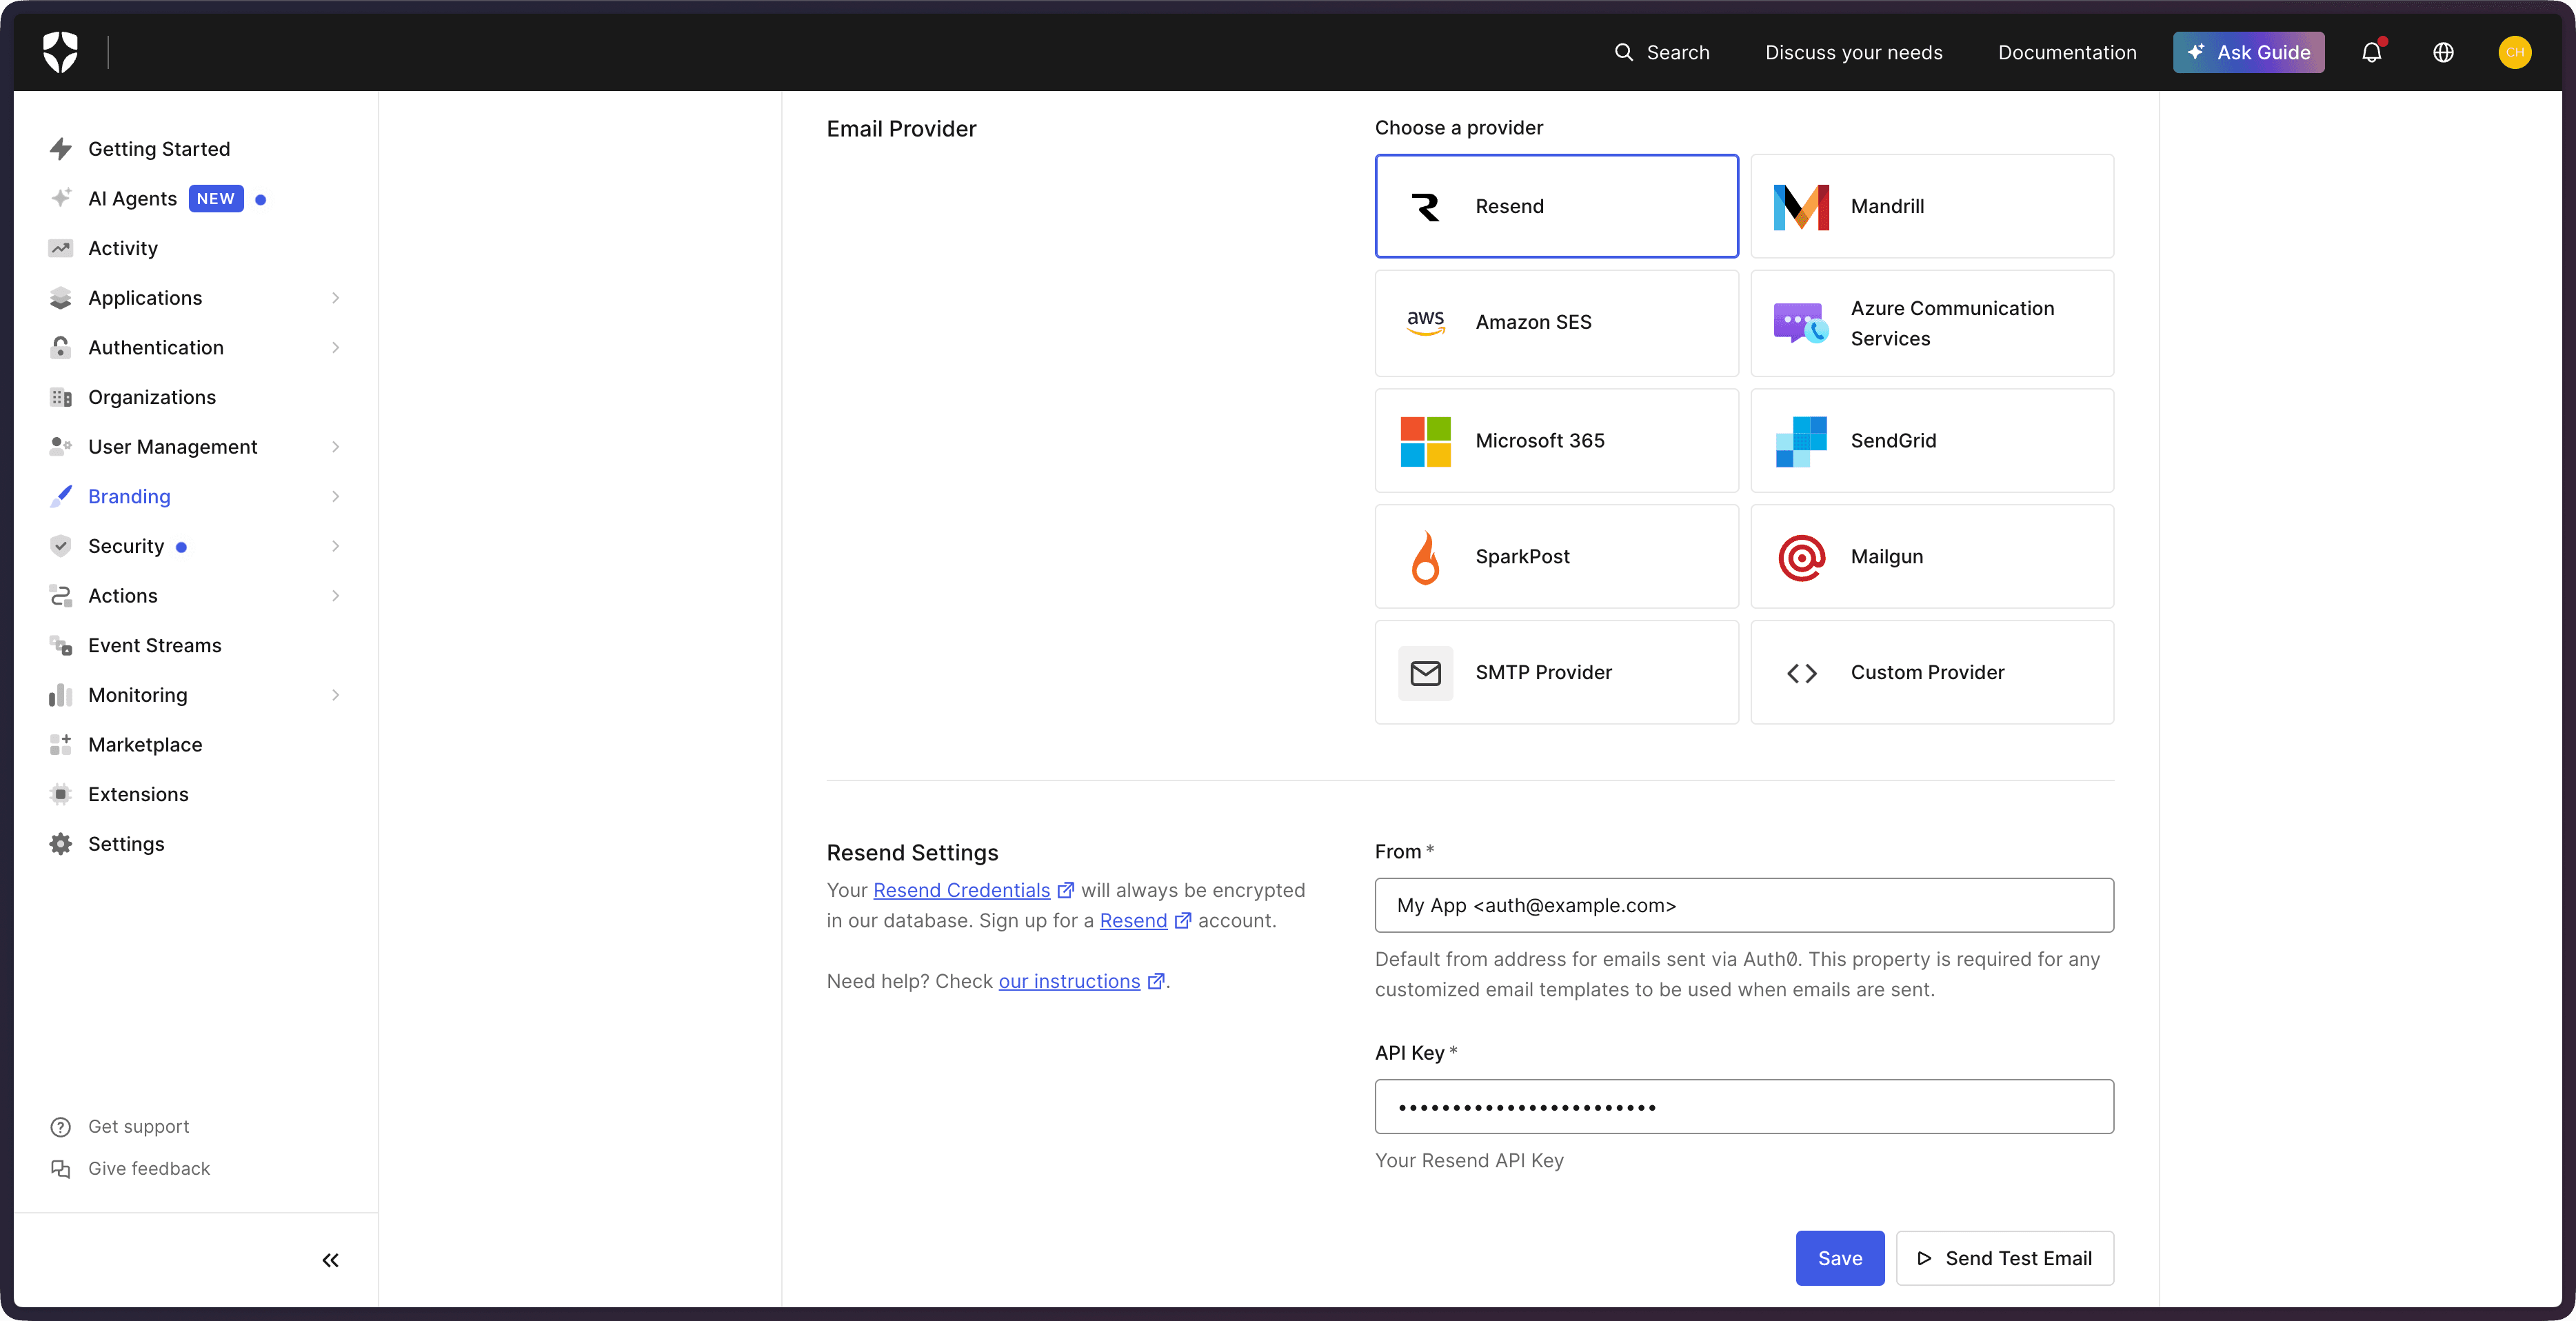Click the Mailgun target logo
Viewport: 2576px width, 1321px height.
(x=1801, y=557)
